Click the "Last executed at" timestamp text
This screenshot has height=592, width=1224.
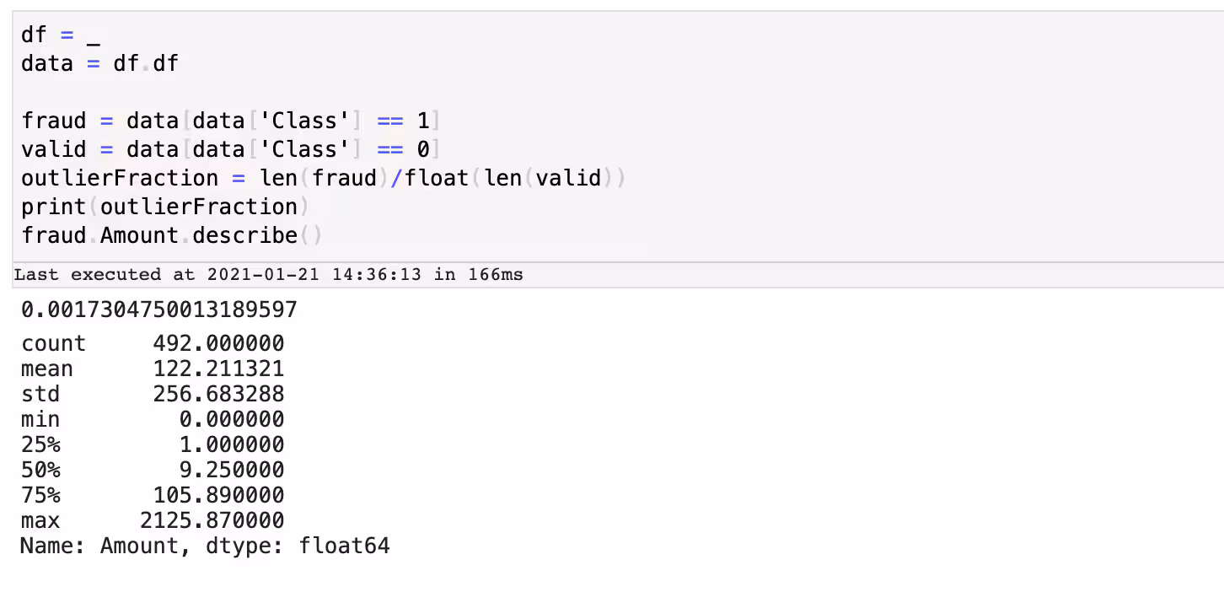[268, 275]
